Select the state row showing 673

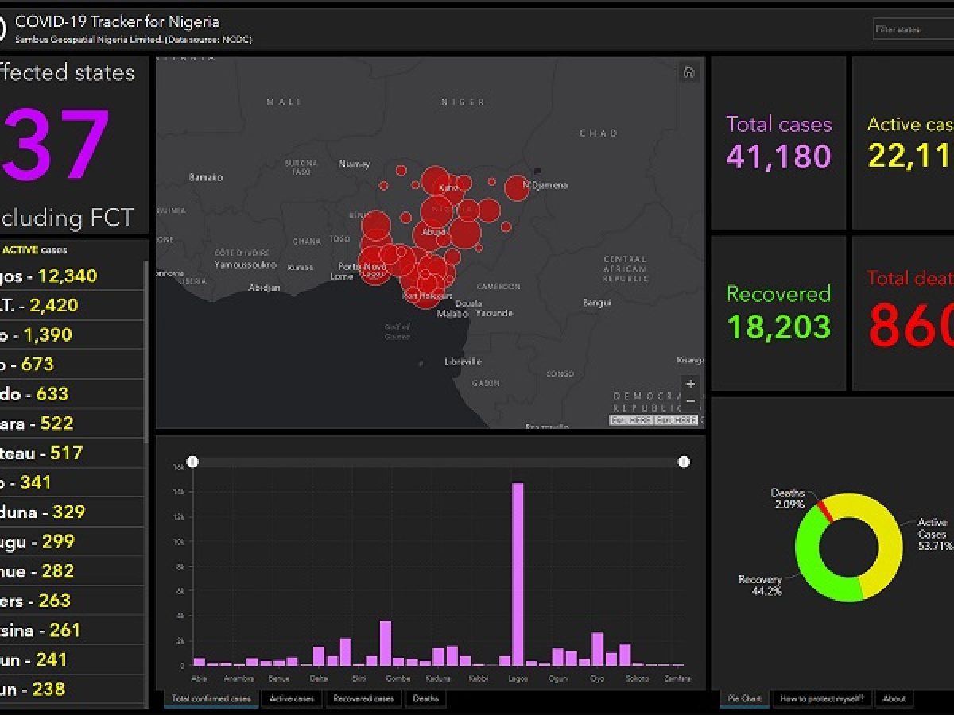click(72, 364)
